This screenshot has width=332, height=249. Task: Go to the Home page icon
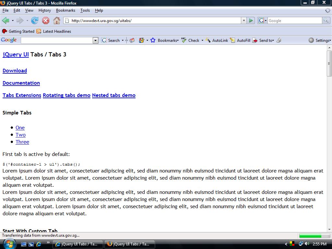pos(57,21)
